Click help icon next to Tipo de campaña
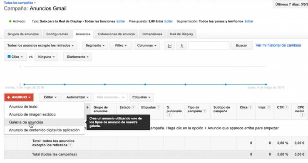The height and width of the screenshot is (163, 308). point(204,111)
